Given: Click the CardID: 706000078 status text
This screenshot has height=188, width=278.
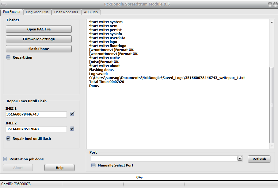Looking at the screenshot, I should click(x=16, y=184).
